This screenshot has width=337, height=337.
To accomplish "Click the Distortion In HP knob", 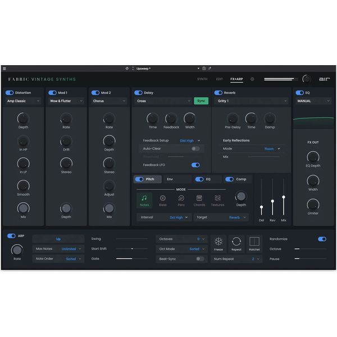I will [23, 141].
